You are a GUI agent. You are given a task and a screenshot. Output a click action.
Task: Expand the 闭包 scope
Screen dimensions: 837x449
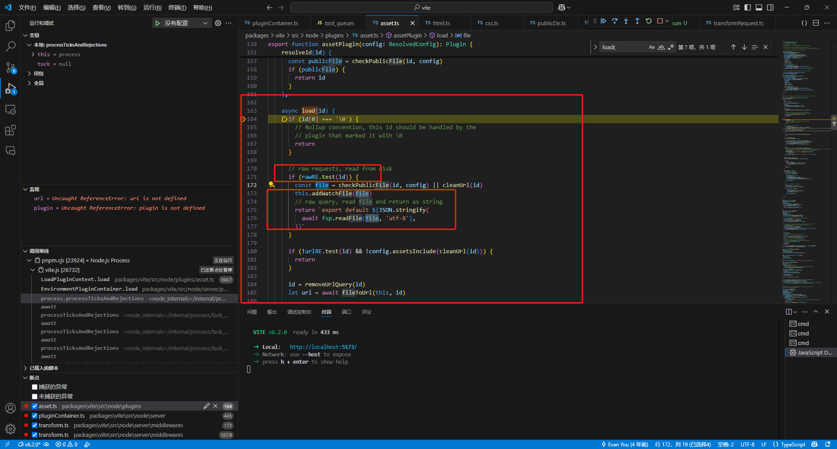click(29, 74)
